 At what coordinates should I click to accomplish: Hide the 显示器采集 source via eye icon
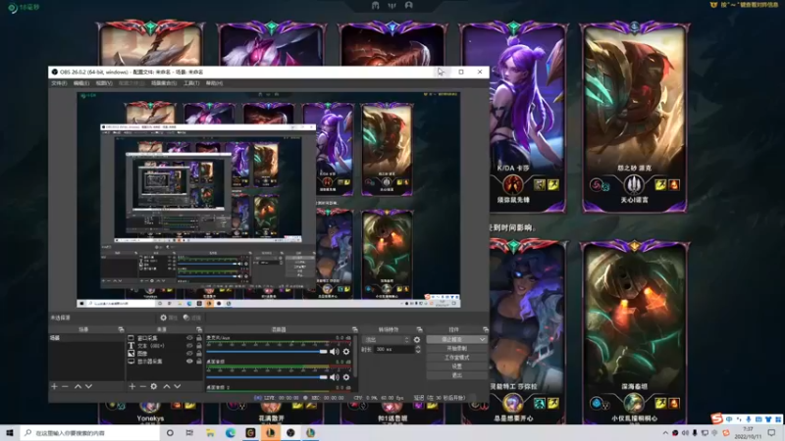[189, 361]
